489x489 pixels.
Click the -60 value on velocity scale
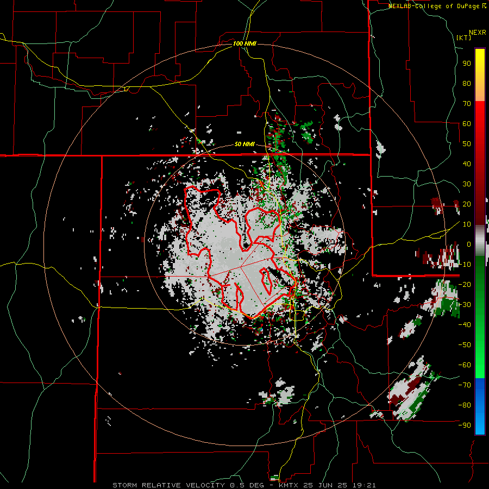pyautogui.click(x=465, y=365)
